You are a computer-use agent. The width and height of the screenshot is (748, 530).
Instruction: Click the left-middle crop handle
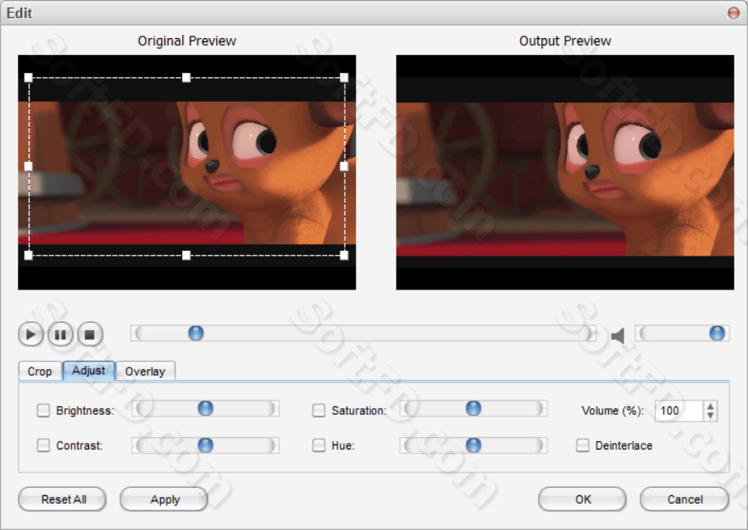pyautogui.click(x=29, y=166)
